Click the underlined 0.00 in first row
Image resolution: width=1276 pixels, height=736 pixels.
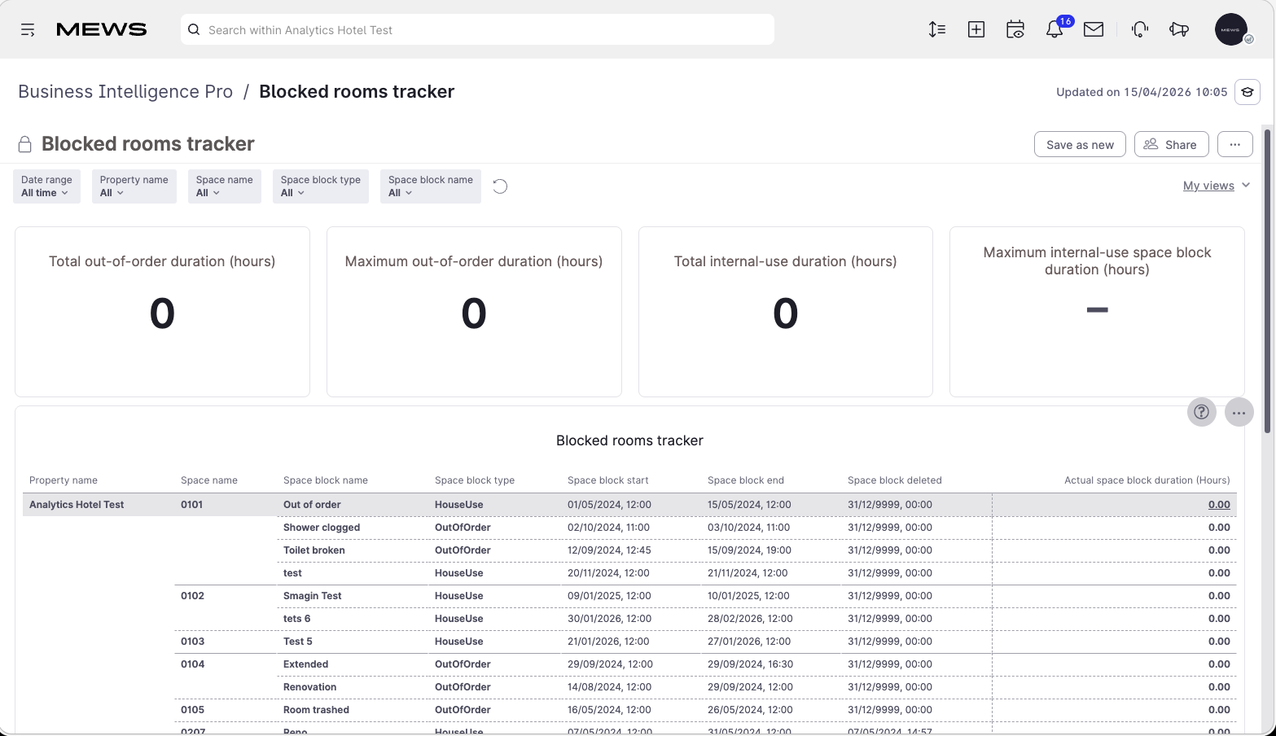click(x=1219, y=505)
